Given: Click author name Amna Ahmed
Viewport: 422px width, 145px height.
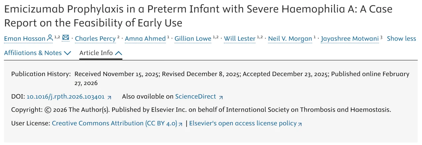Looking at the screenshot, I should 145,39.
